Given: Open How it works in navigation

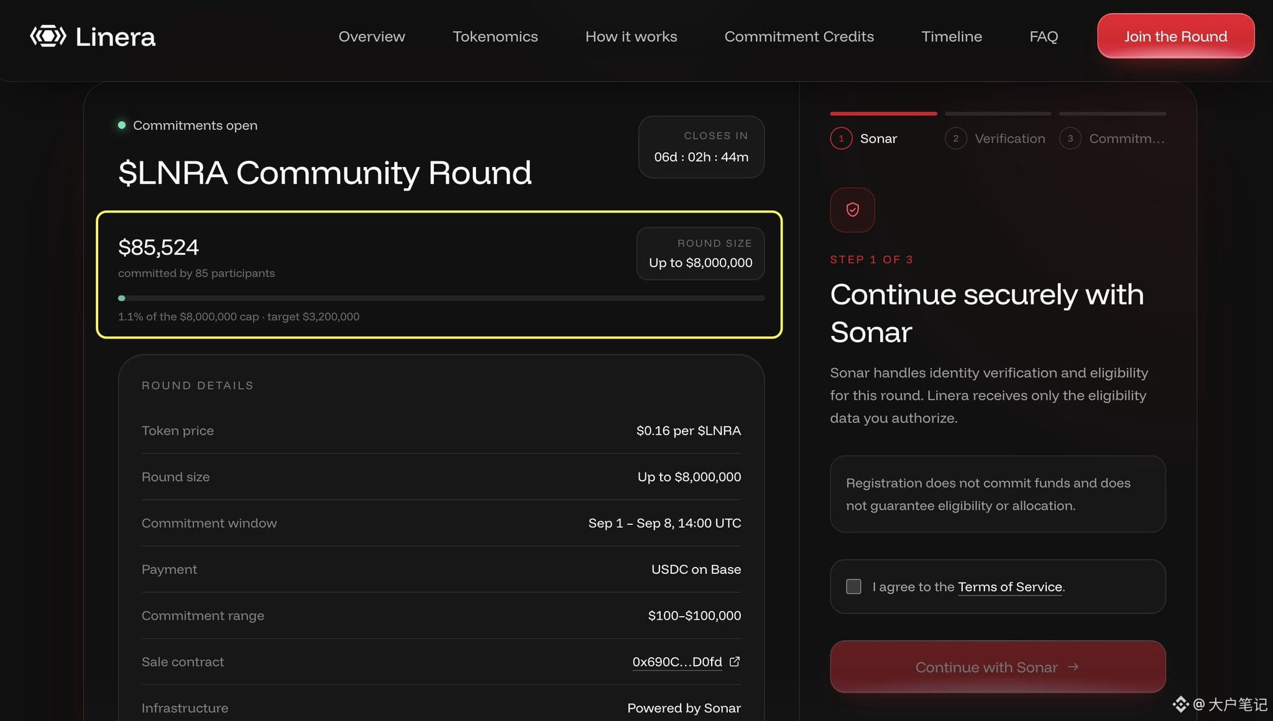Looking at the screenshot, I should [x=631, y=37].
